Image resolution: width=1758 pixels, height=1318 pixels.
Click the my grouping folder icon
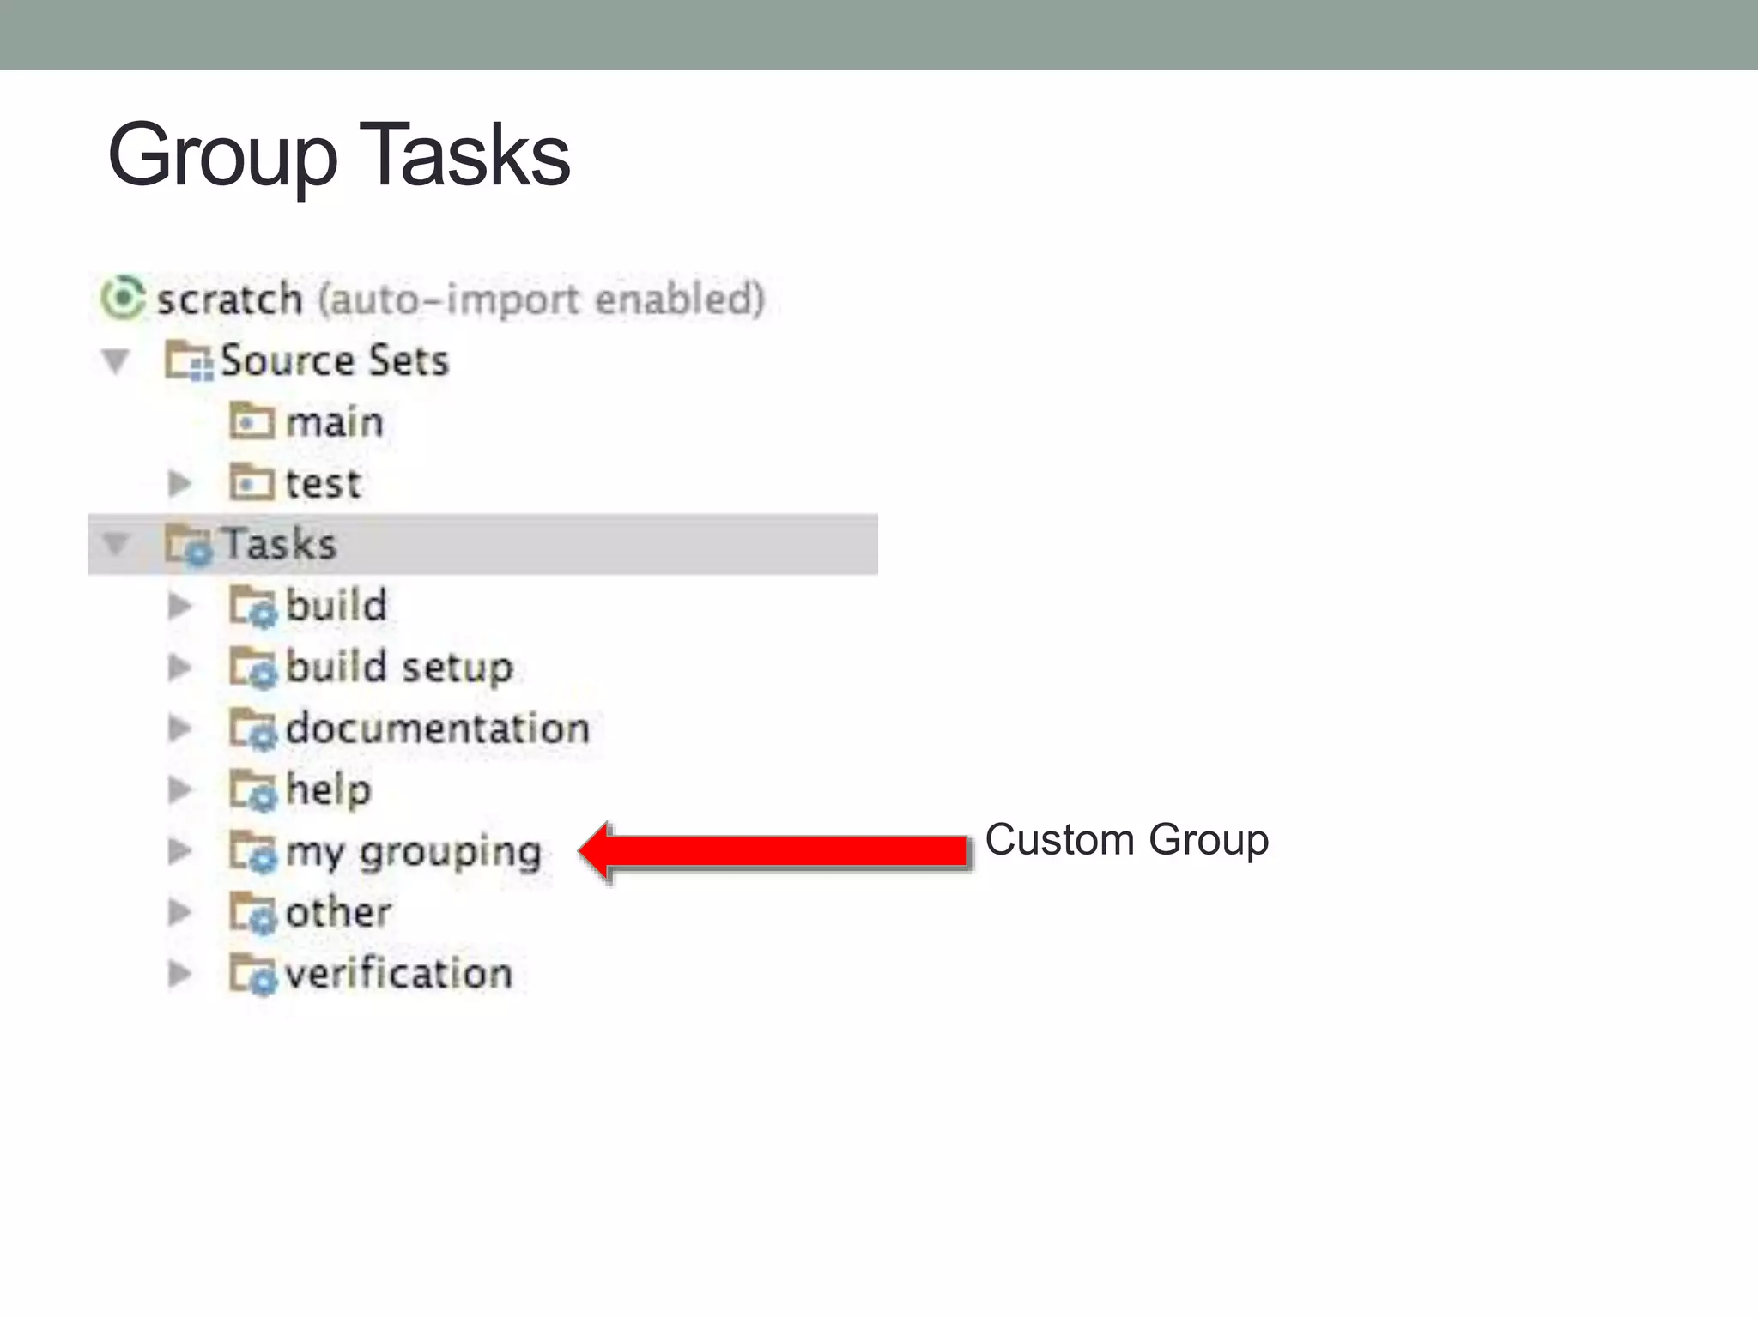(253, 852)
